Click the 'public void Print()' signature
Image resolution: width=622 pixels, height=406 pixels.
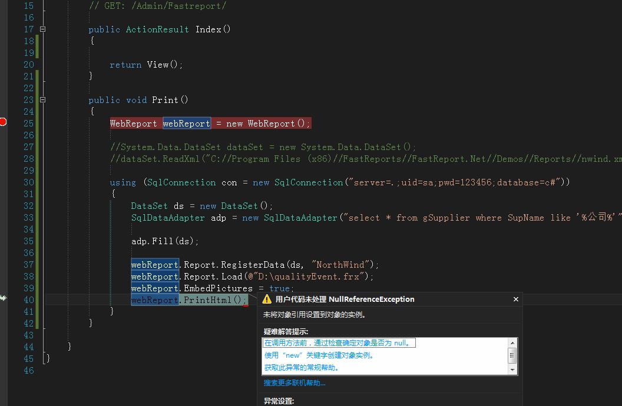(138, 100)
